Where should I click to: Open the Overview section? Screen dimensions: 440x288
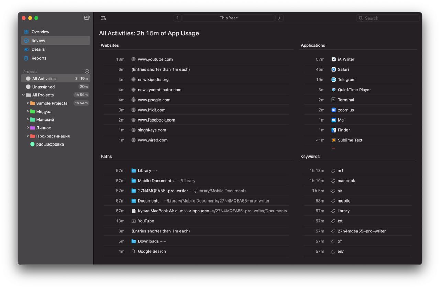point(56,32)
